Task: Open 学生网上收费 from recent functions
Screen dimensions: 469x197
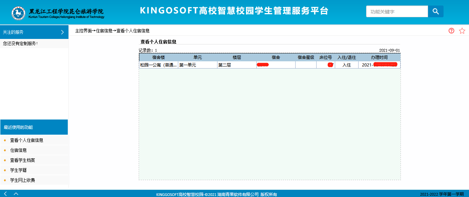Action: 22,180
